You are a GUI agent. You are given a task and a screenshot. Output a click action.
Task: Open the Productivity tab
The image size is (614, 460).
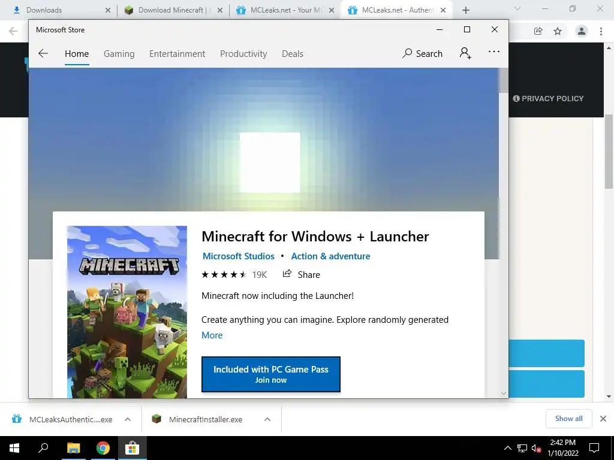(x=243, y=53)
